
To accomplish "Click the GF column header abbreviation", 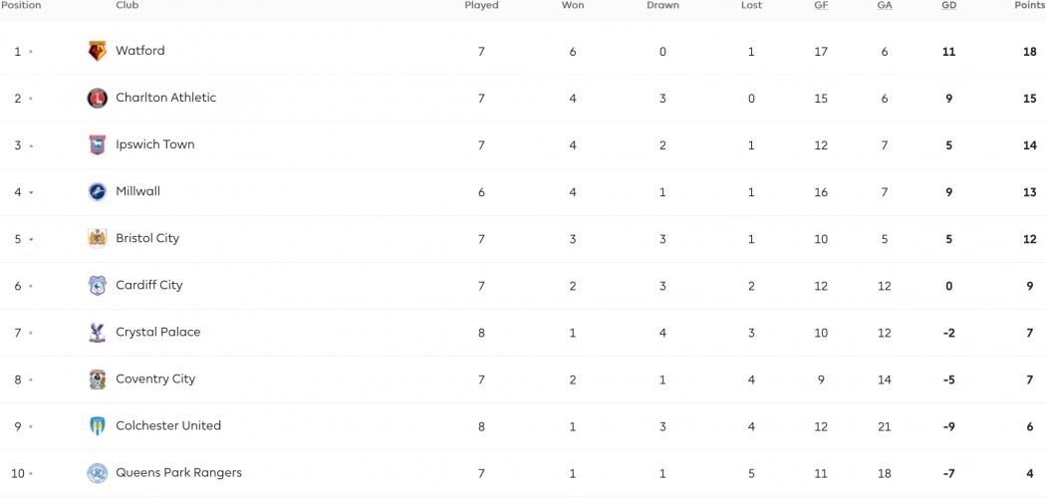I will point(821,5).
